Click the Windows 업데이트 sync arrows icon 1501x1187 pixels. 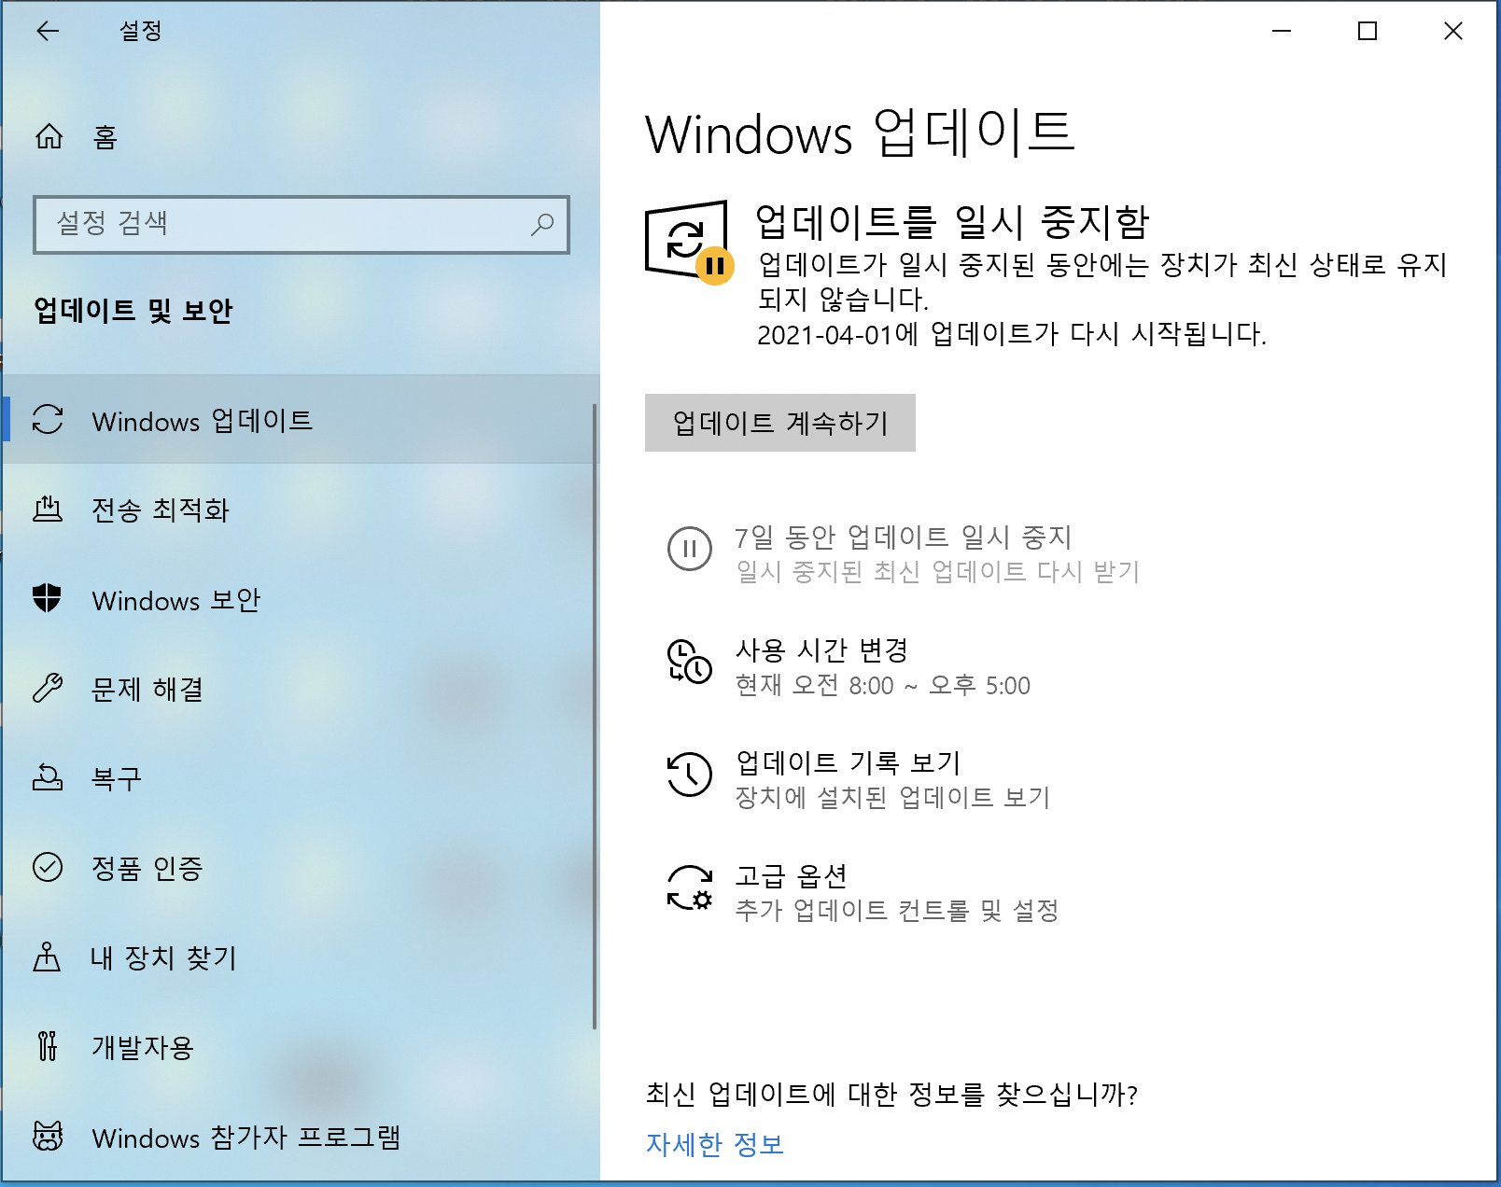[48, 420]
